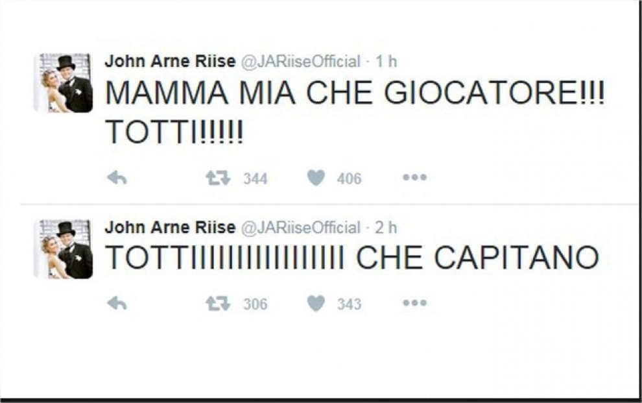The height and width of the screenshot is (403, 642).
Task: Click the profile avatar on the second tweet
Action: 64,249
